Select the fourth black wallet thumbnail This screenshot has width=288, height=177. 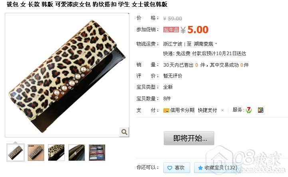[x=77, y=153]
